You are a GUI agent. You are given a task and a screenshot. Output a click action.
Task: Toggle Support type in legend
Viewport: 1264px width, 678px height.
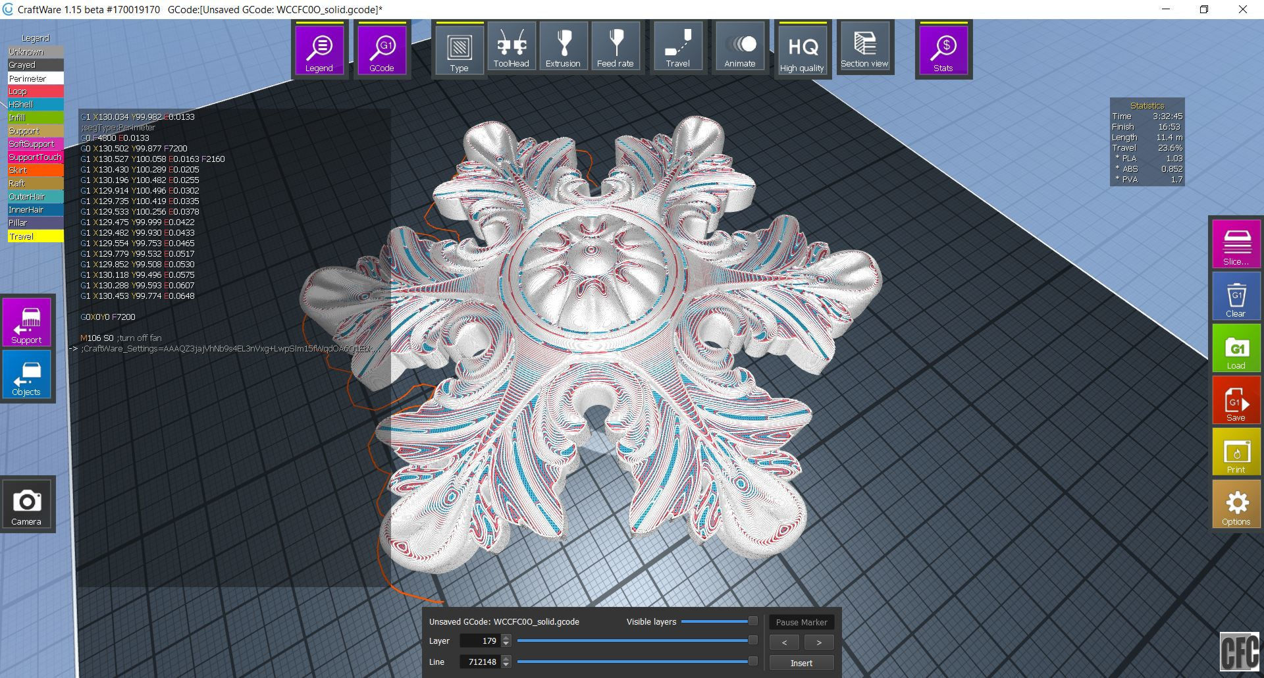pyautogui.click(x=36, y=131)
